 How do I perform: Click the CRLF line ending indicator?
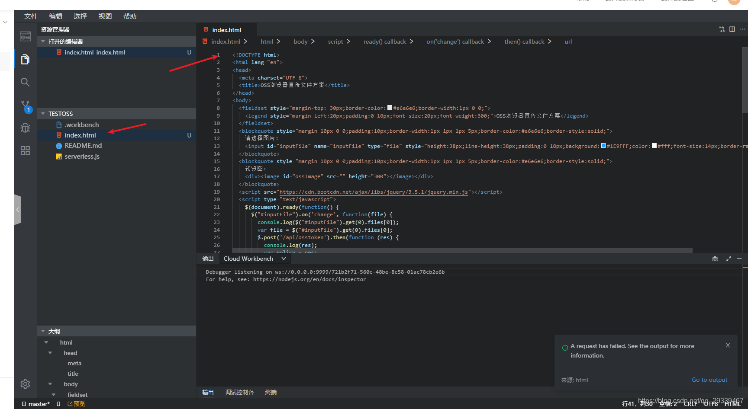coord(690,404)
